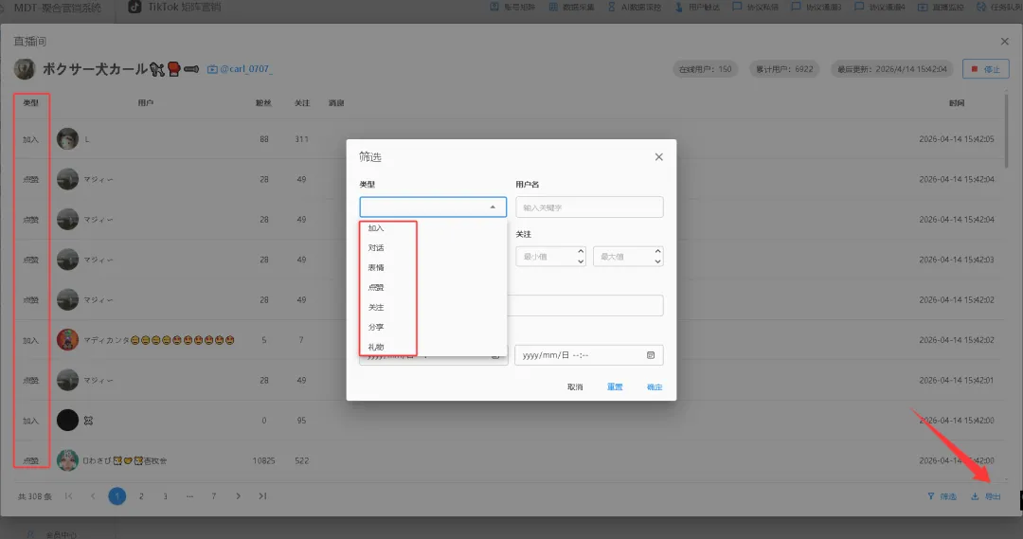
Task: Confirm the filter with 确定
Action: point(655,386)
